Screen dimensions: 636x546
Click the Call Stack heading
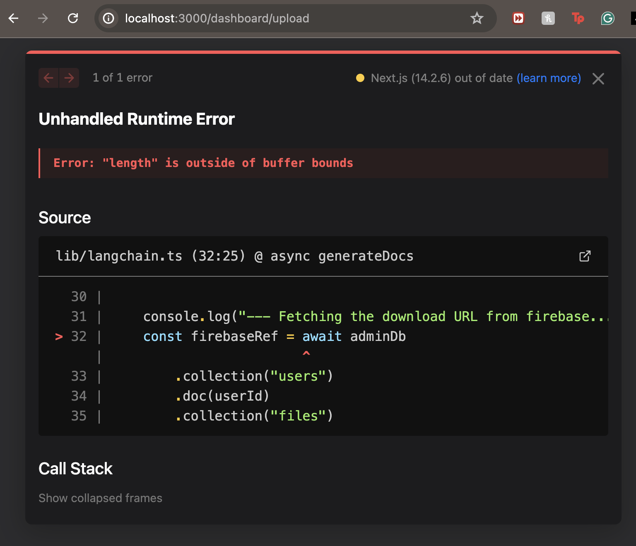coord(75,469)
